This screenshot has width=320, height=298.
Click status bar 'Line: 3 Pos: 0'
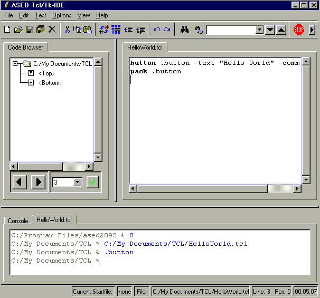click(x=272, y=292)
